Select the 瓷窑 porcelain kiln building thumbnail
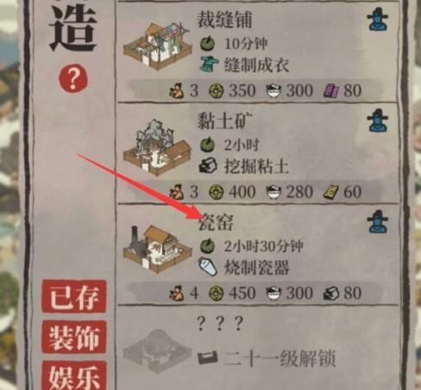This screenshot has width=421, height=390. click(x=158, y=249)
